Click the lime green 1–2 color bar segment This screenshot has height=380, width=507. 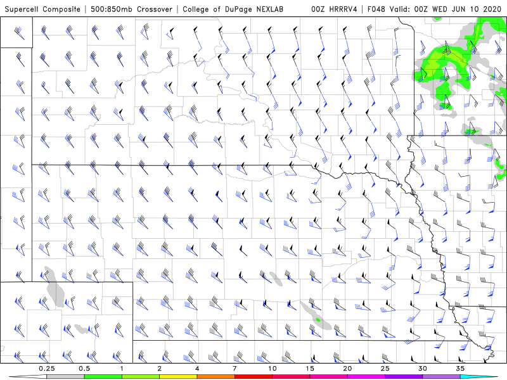coord(140,377)
